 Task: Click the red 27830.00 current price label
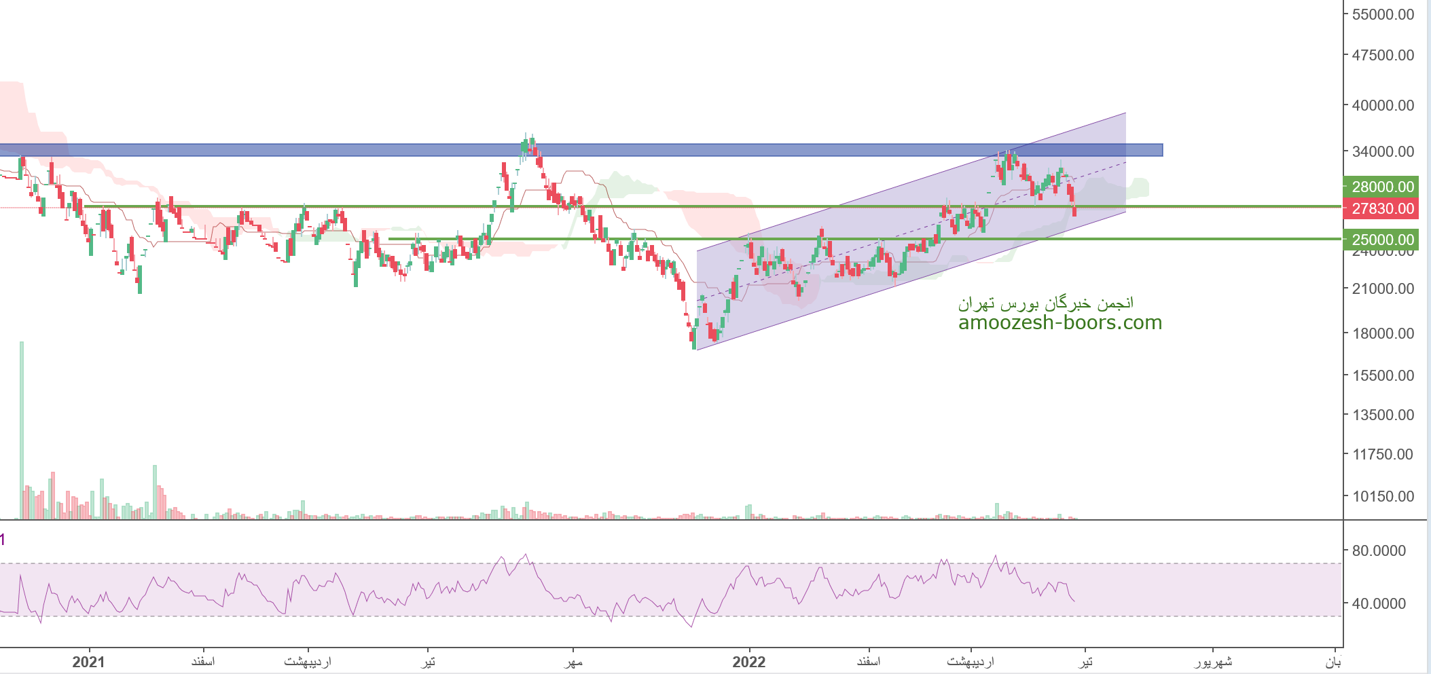(x=1381, y=208)
